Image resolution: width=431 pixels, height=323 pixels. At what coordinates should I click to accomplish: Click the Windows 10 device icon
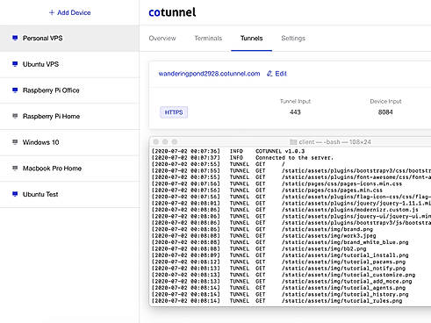click(15, 142)
